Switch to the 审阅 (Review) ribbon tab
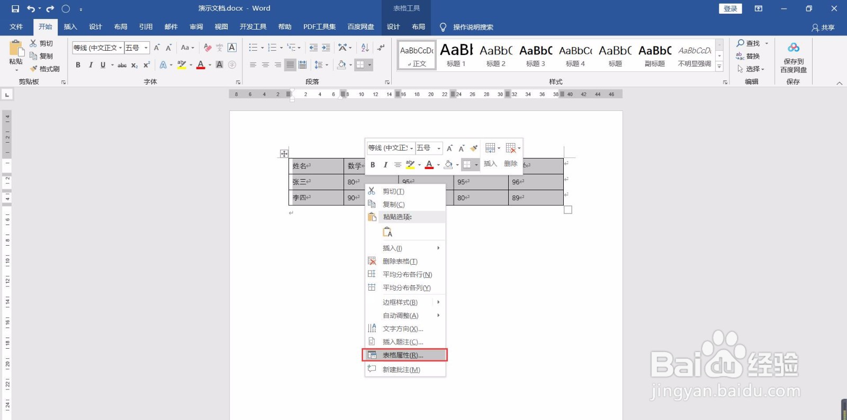847x420 pixels. (196, 26)
